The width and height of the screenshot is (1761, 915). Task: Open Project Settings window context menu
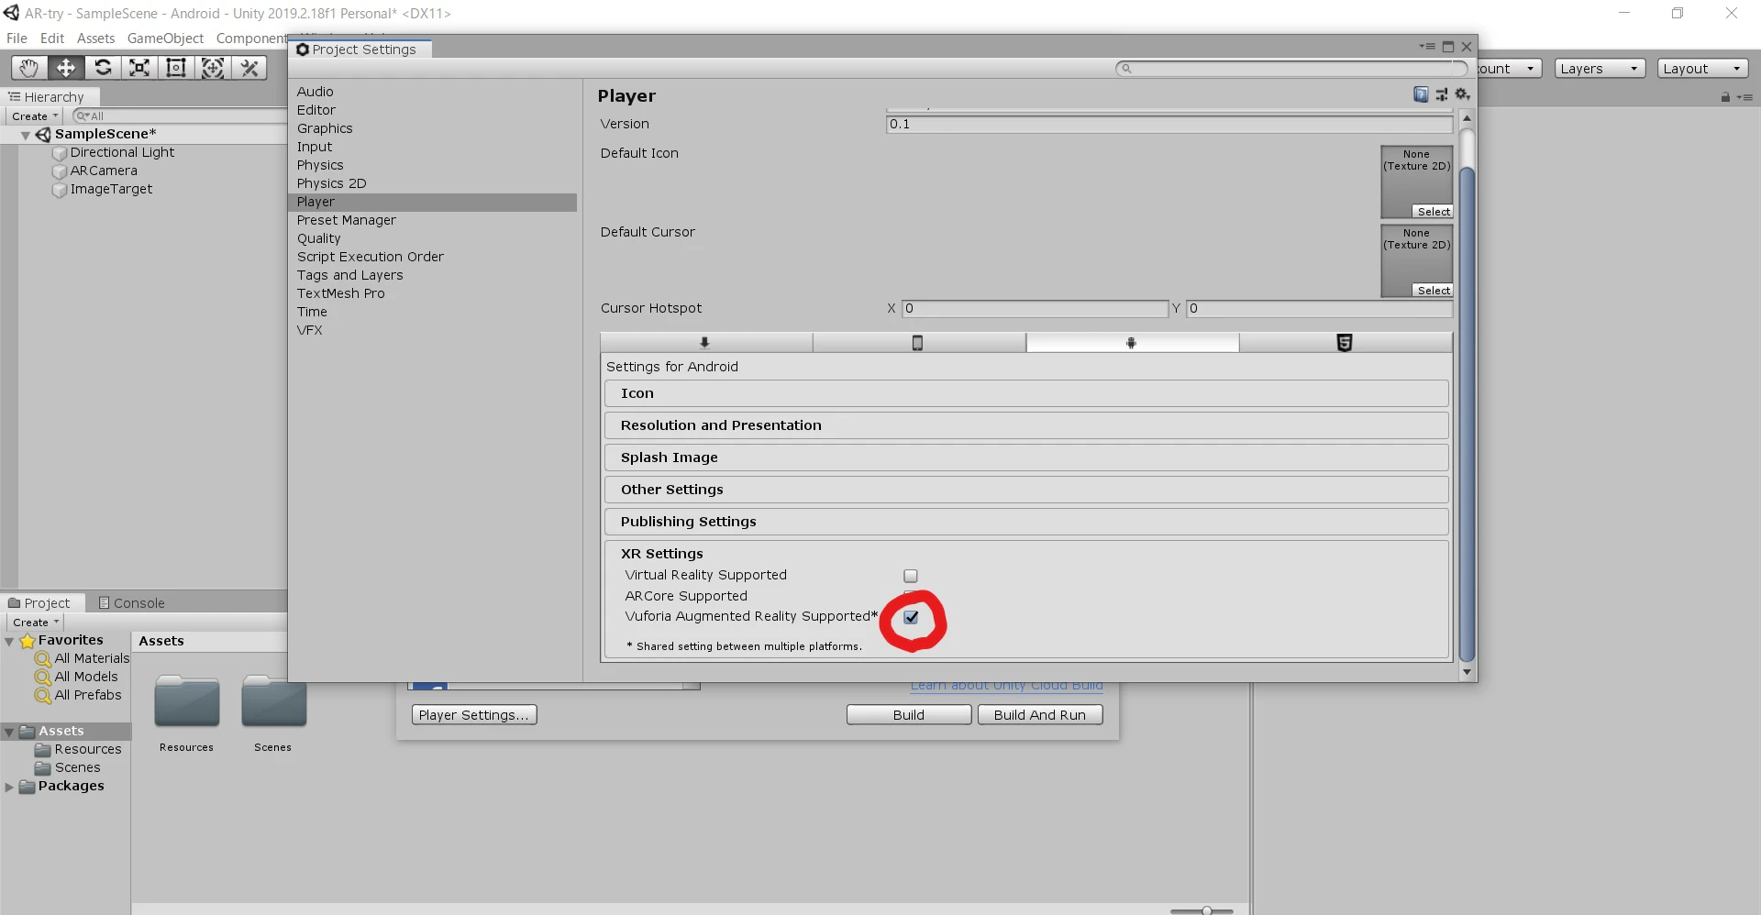click(x=1427, y=47)
